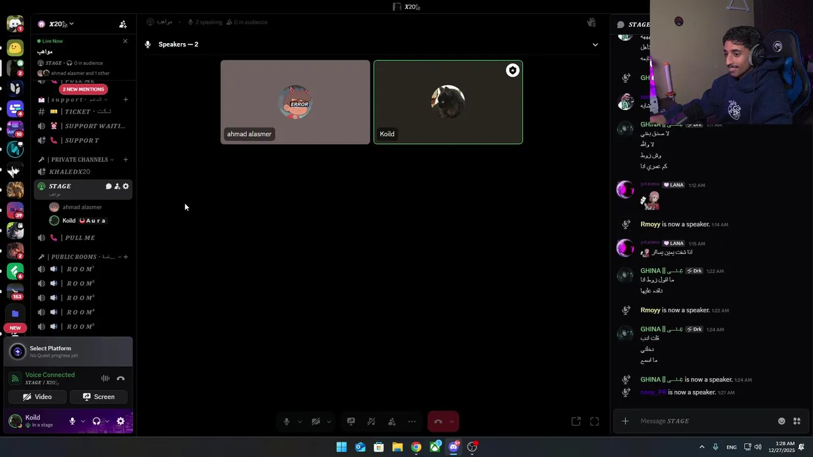Image resolution: width=813 pixels, height=457 pixels.
Task: Toggle stage microphone in the bottom bar
Action: click(287, 421)
